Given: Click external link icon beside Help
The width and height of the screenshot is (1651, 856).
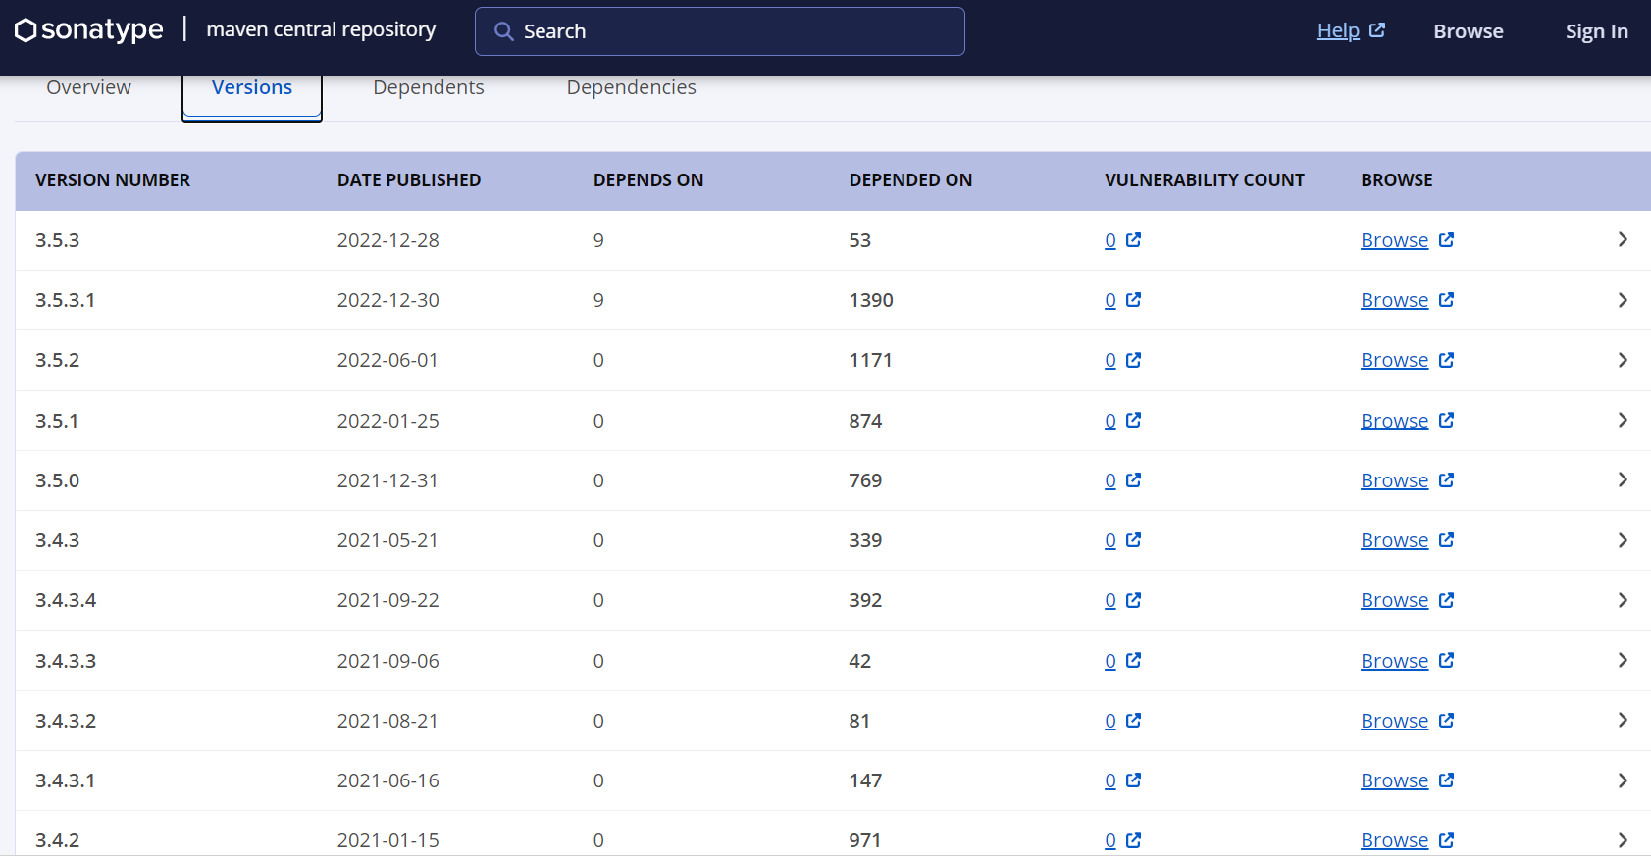Looking at the screenshot, I should click(1377, 30).
